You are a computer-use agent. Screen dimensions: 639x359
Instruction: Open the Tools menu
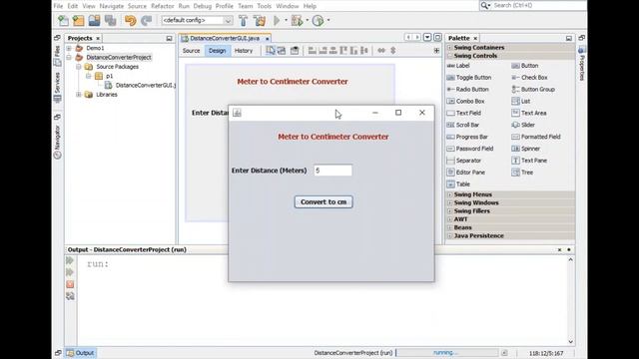point(264,6)
